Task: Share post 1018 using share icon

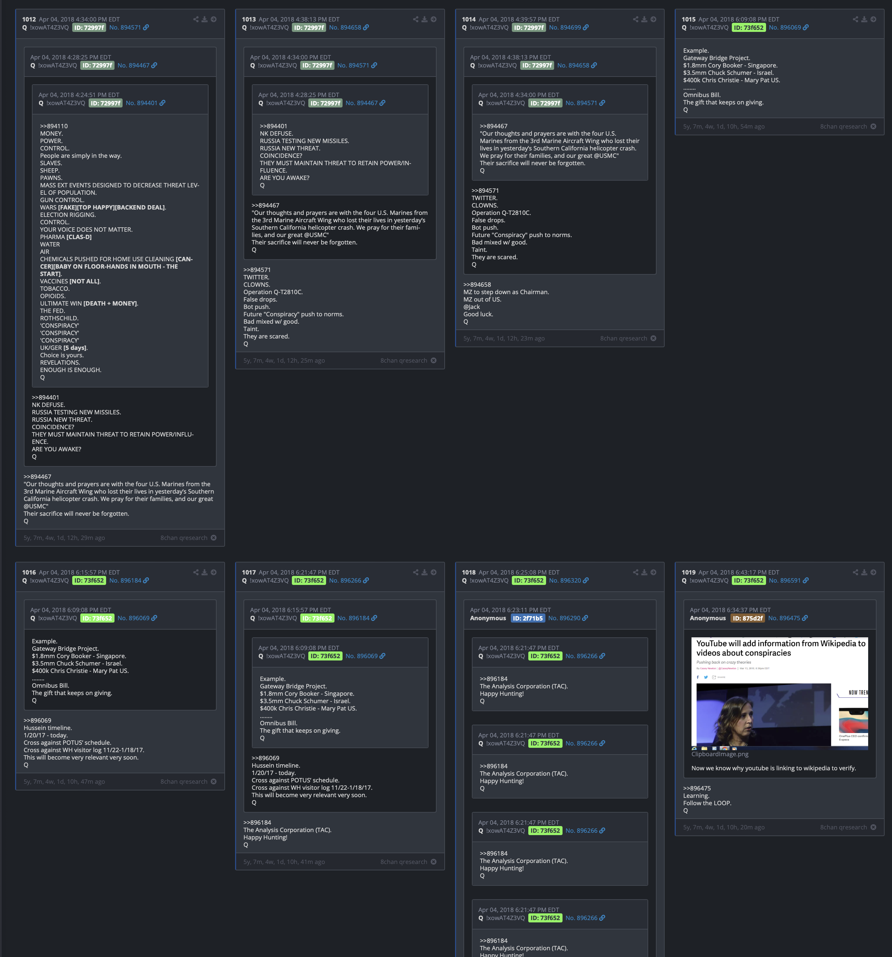Action: [x=635, y=573]
